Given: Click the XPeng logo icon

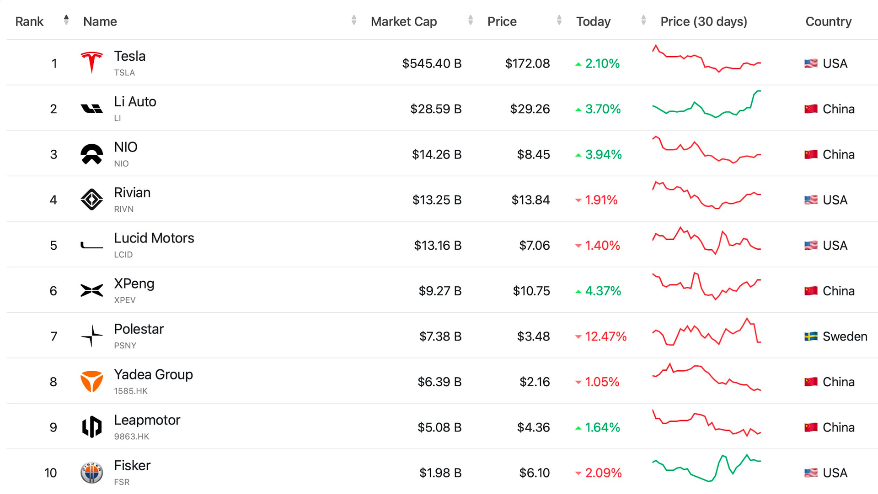Looking at the screenshot, I should pyautogui.click(x=91, y=290).
